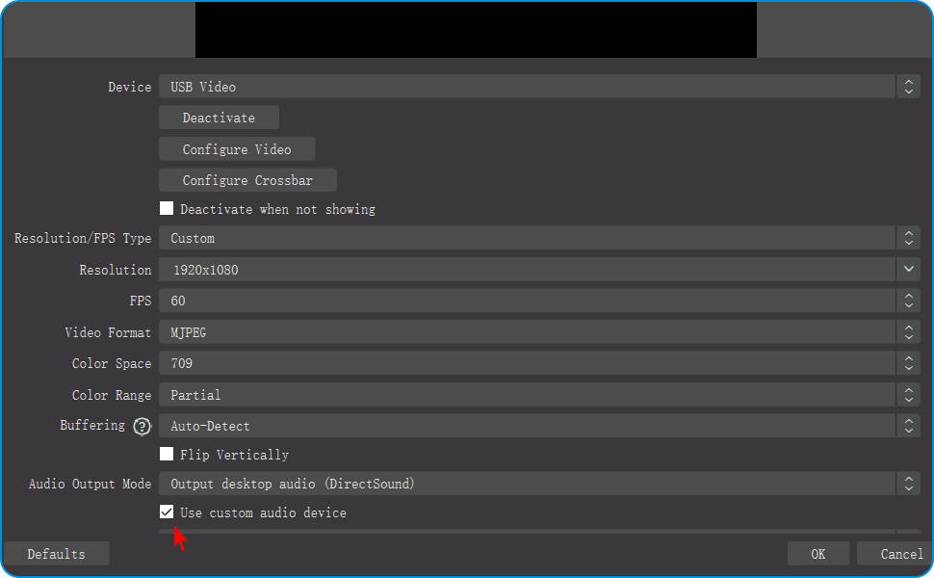Click the Color Space label
This screenshot has width=934, height=578.
point(112,363)
